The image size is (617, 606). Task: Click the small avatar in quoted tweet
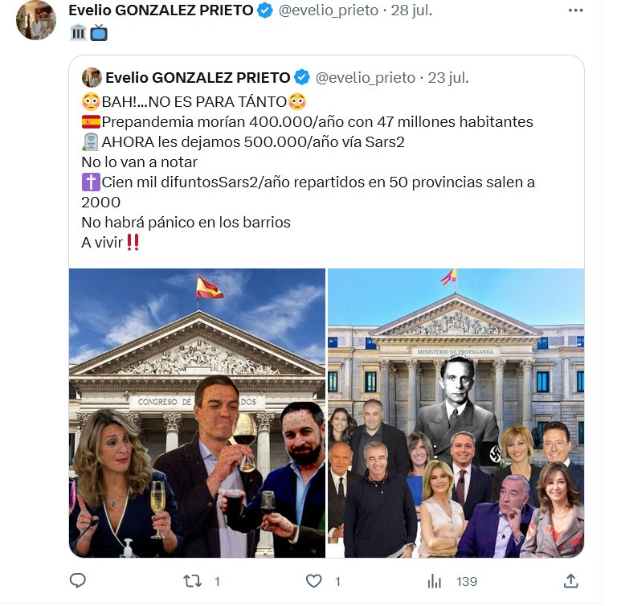point(92,77)
